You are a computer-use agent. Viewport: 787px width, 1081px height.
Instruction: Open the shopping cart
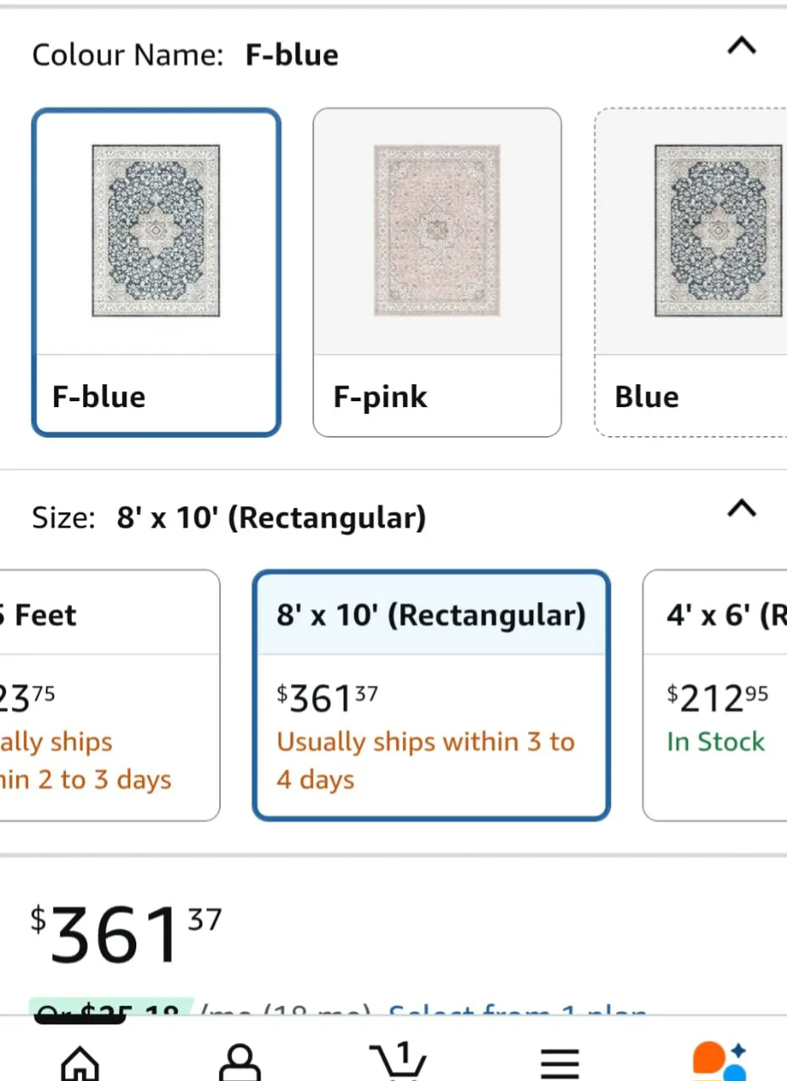396,1062
